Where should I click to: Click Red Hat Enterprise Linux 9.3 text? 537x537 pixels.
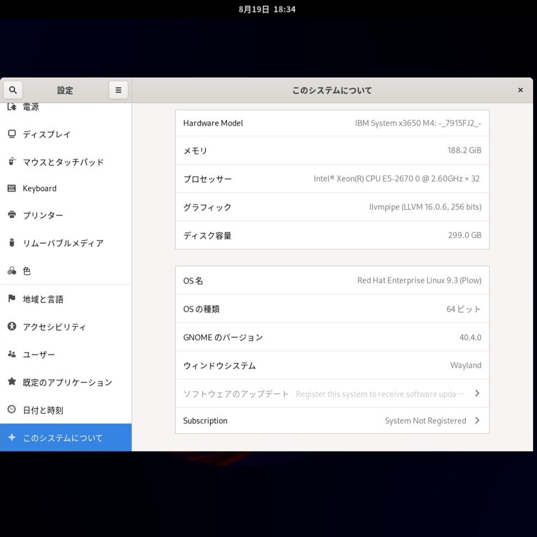(419, 281)
